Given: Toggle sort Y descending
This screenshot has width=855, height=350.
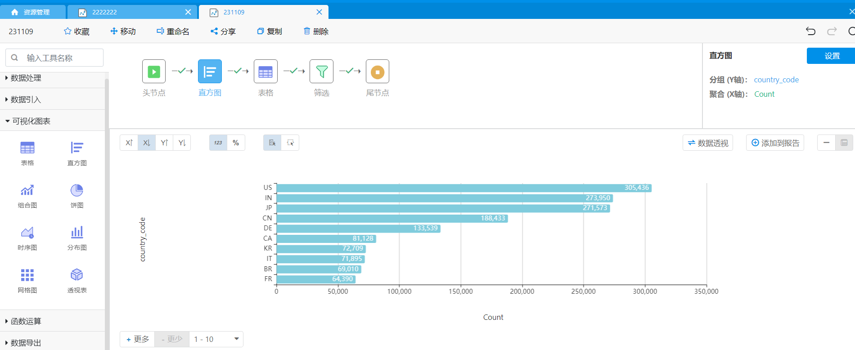Looking at the screenshot, I should (x=182, y=143).
